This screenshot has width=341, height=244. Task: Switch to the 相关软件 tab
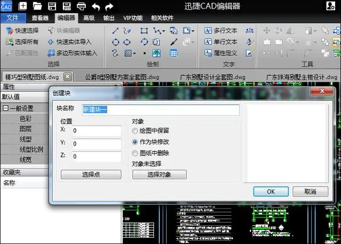(162, 18)
